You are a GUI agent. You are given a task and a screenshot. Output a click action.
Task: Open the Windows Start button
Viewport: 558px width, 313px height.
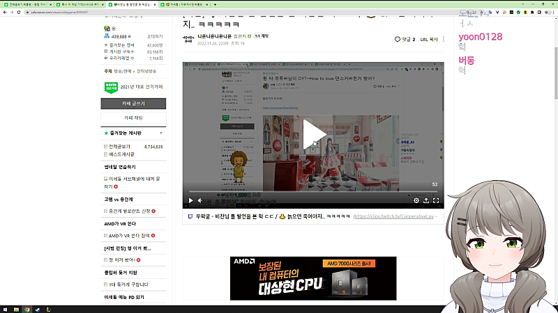point(5,310)
